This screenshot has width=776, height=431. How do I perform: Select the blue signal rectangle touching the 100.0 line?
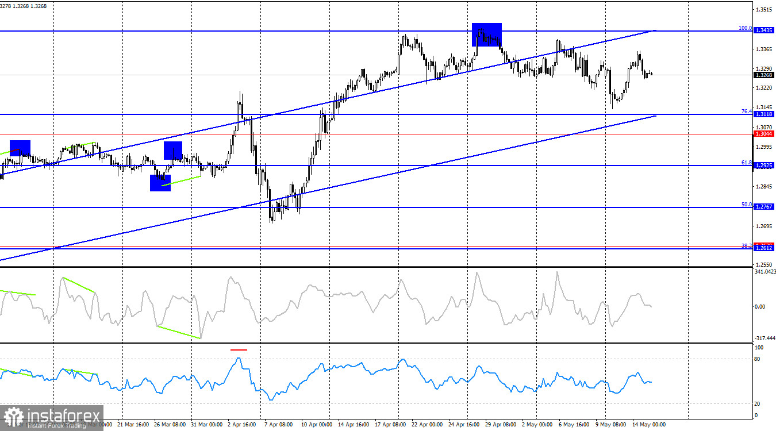[487, 34]
